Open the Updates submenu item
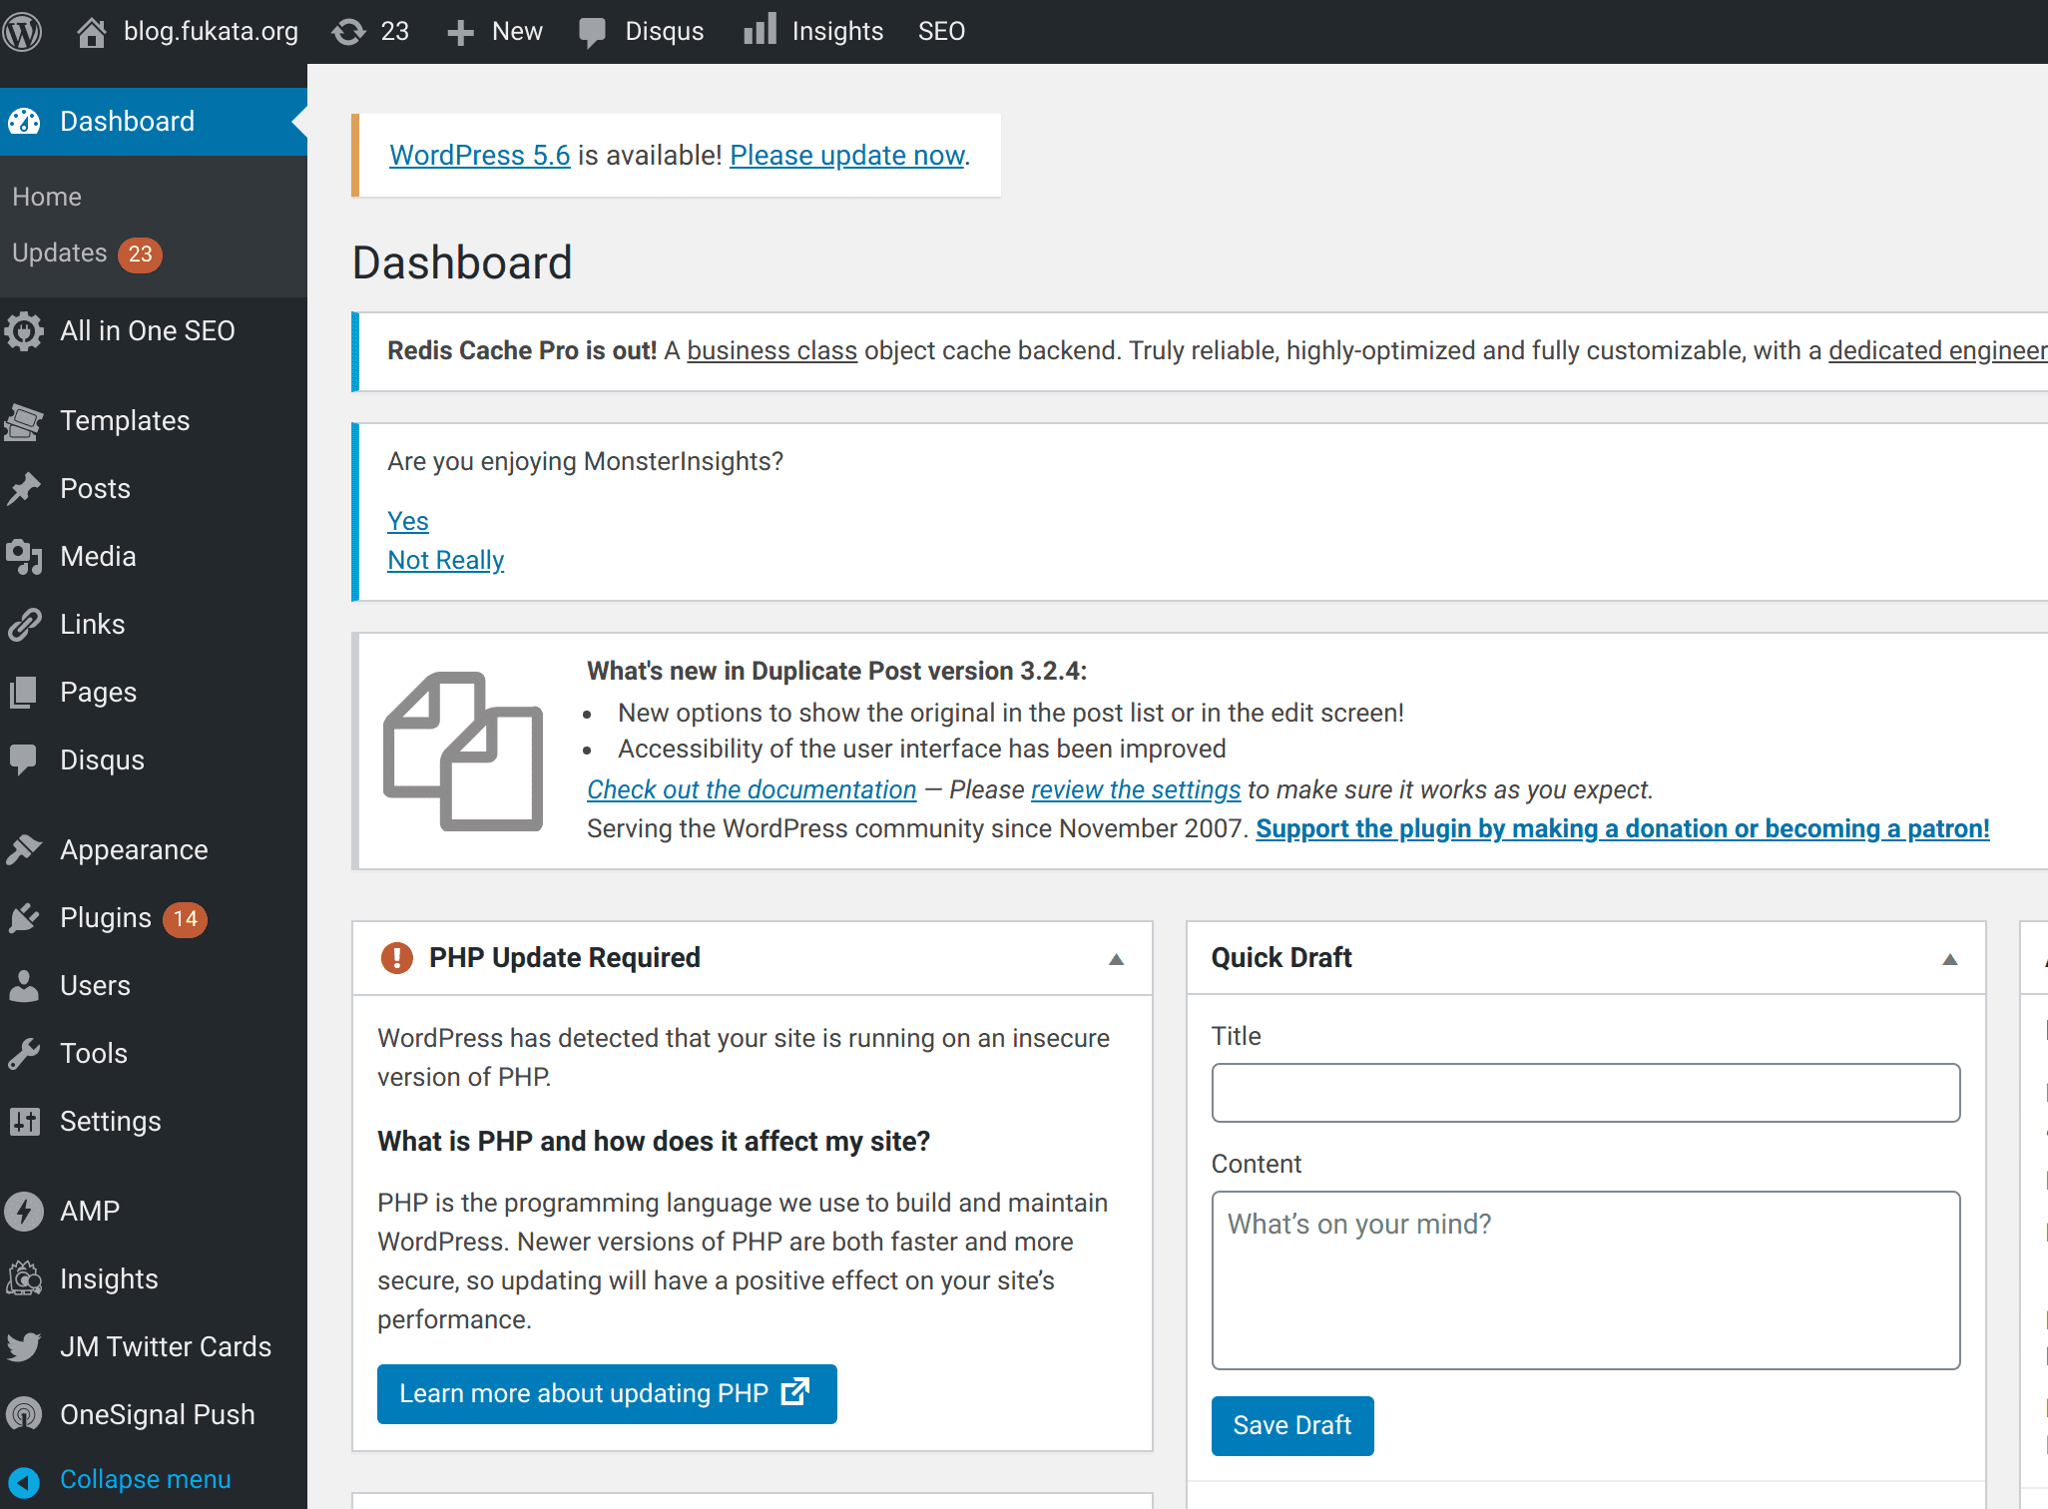 tap(60, 253)
